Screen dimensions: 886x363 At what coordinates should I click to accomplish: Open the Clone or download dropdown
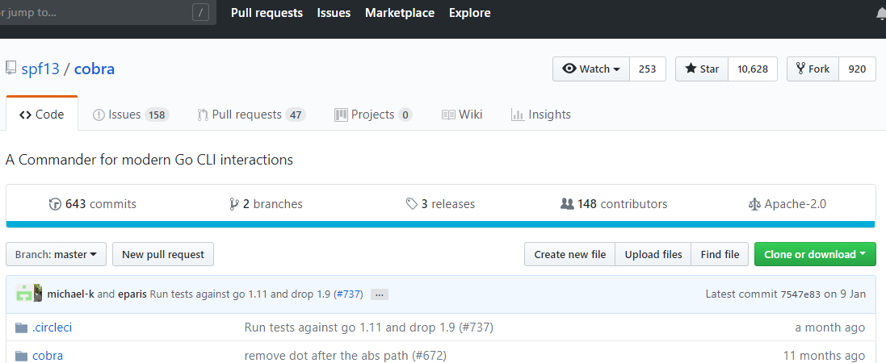(x=813, y=254)
